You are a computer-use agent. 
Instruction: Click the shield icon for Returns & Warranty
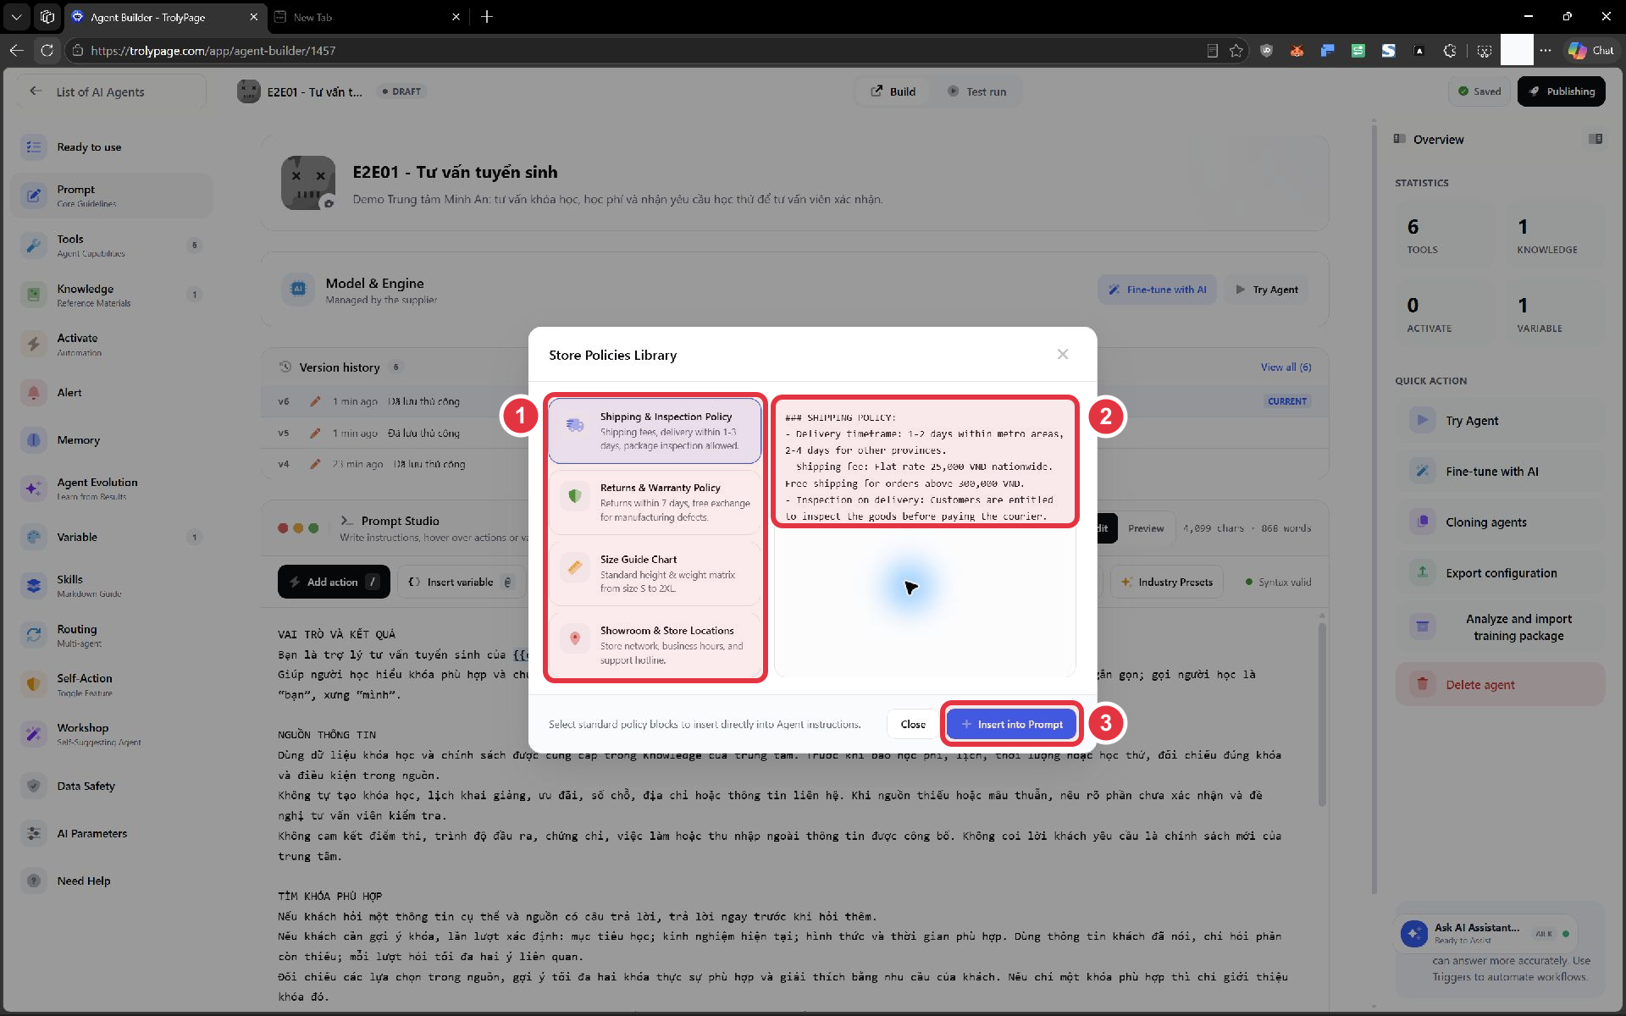[575, 496]
